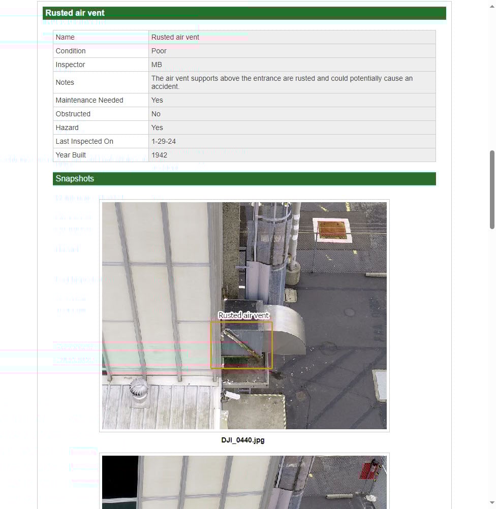Click the Rusted air vent label on the photo
The image size is (496, 509).
pos(243,315)
